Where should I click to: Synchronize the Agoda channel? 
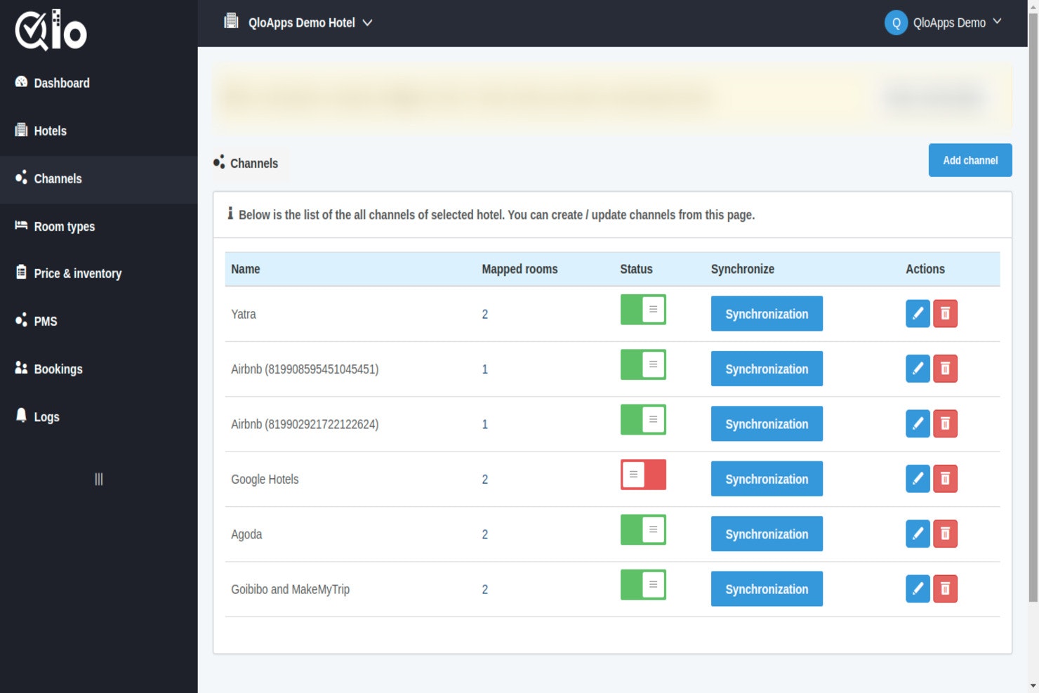(x=767, y=534)
